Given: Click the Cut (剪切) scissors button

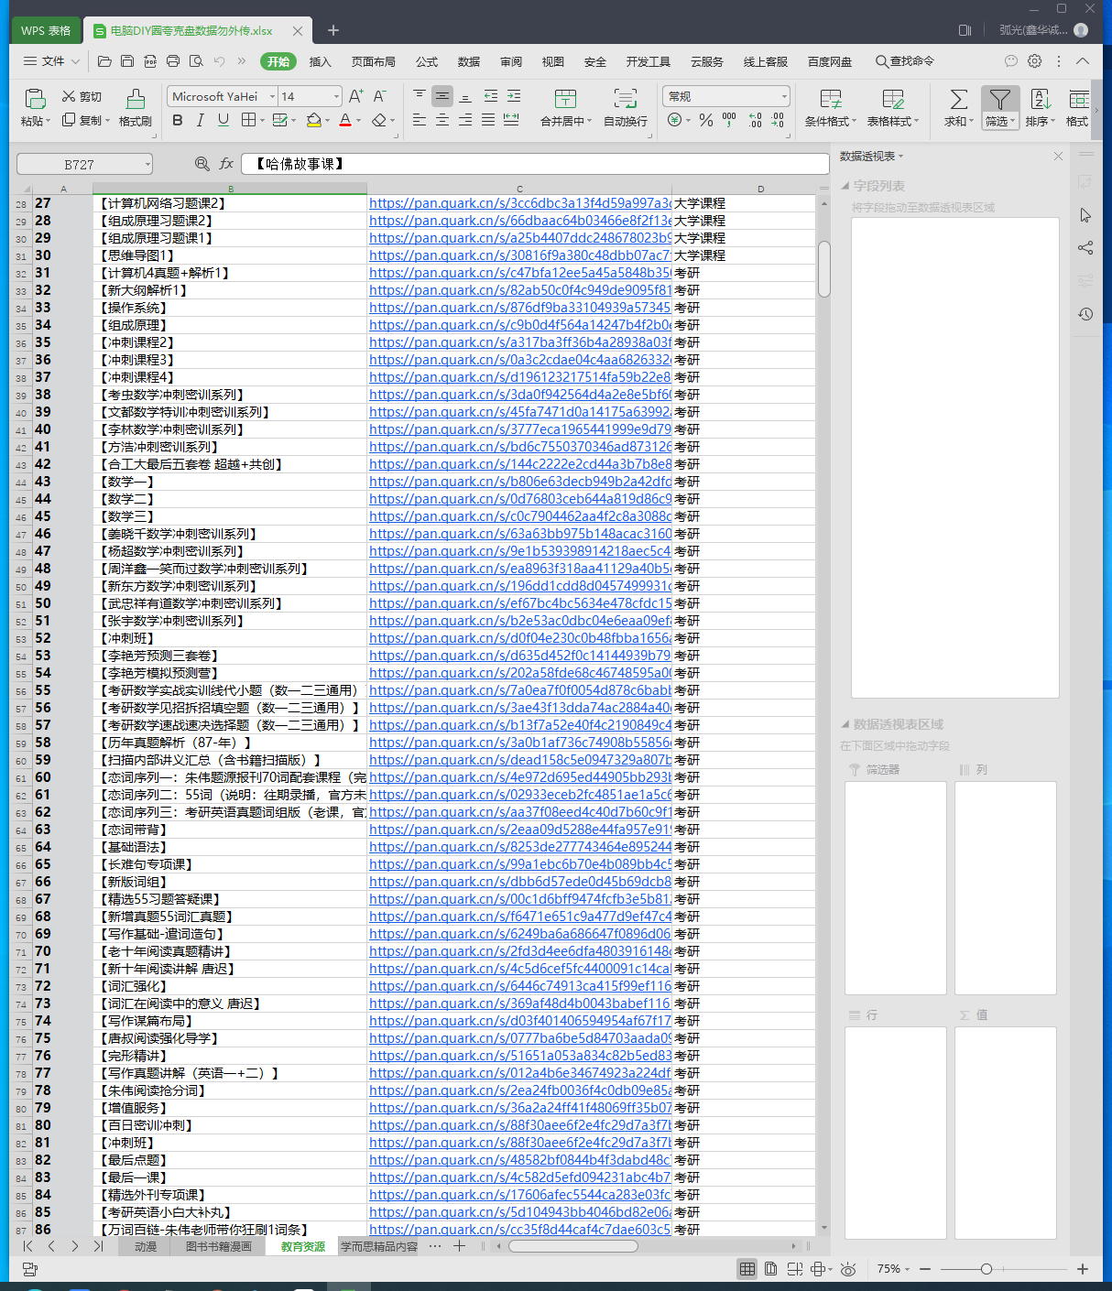Looking at the screenshot, I should point(82,96).
